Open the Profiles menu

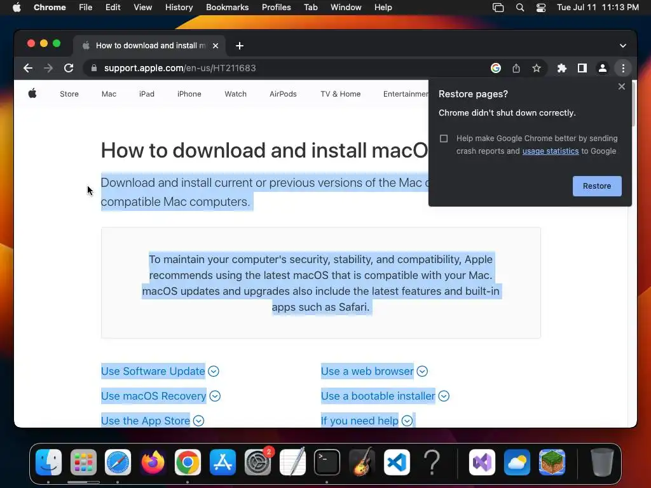coord(276,7)
